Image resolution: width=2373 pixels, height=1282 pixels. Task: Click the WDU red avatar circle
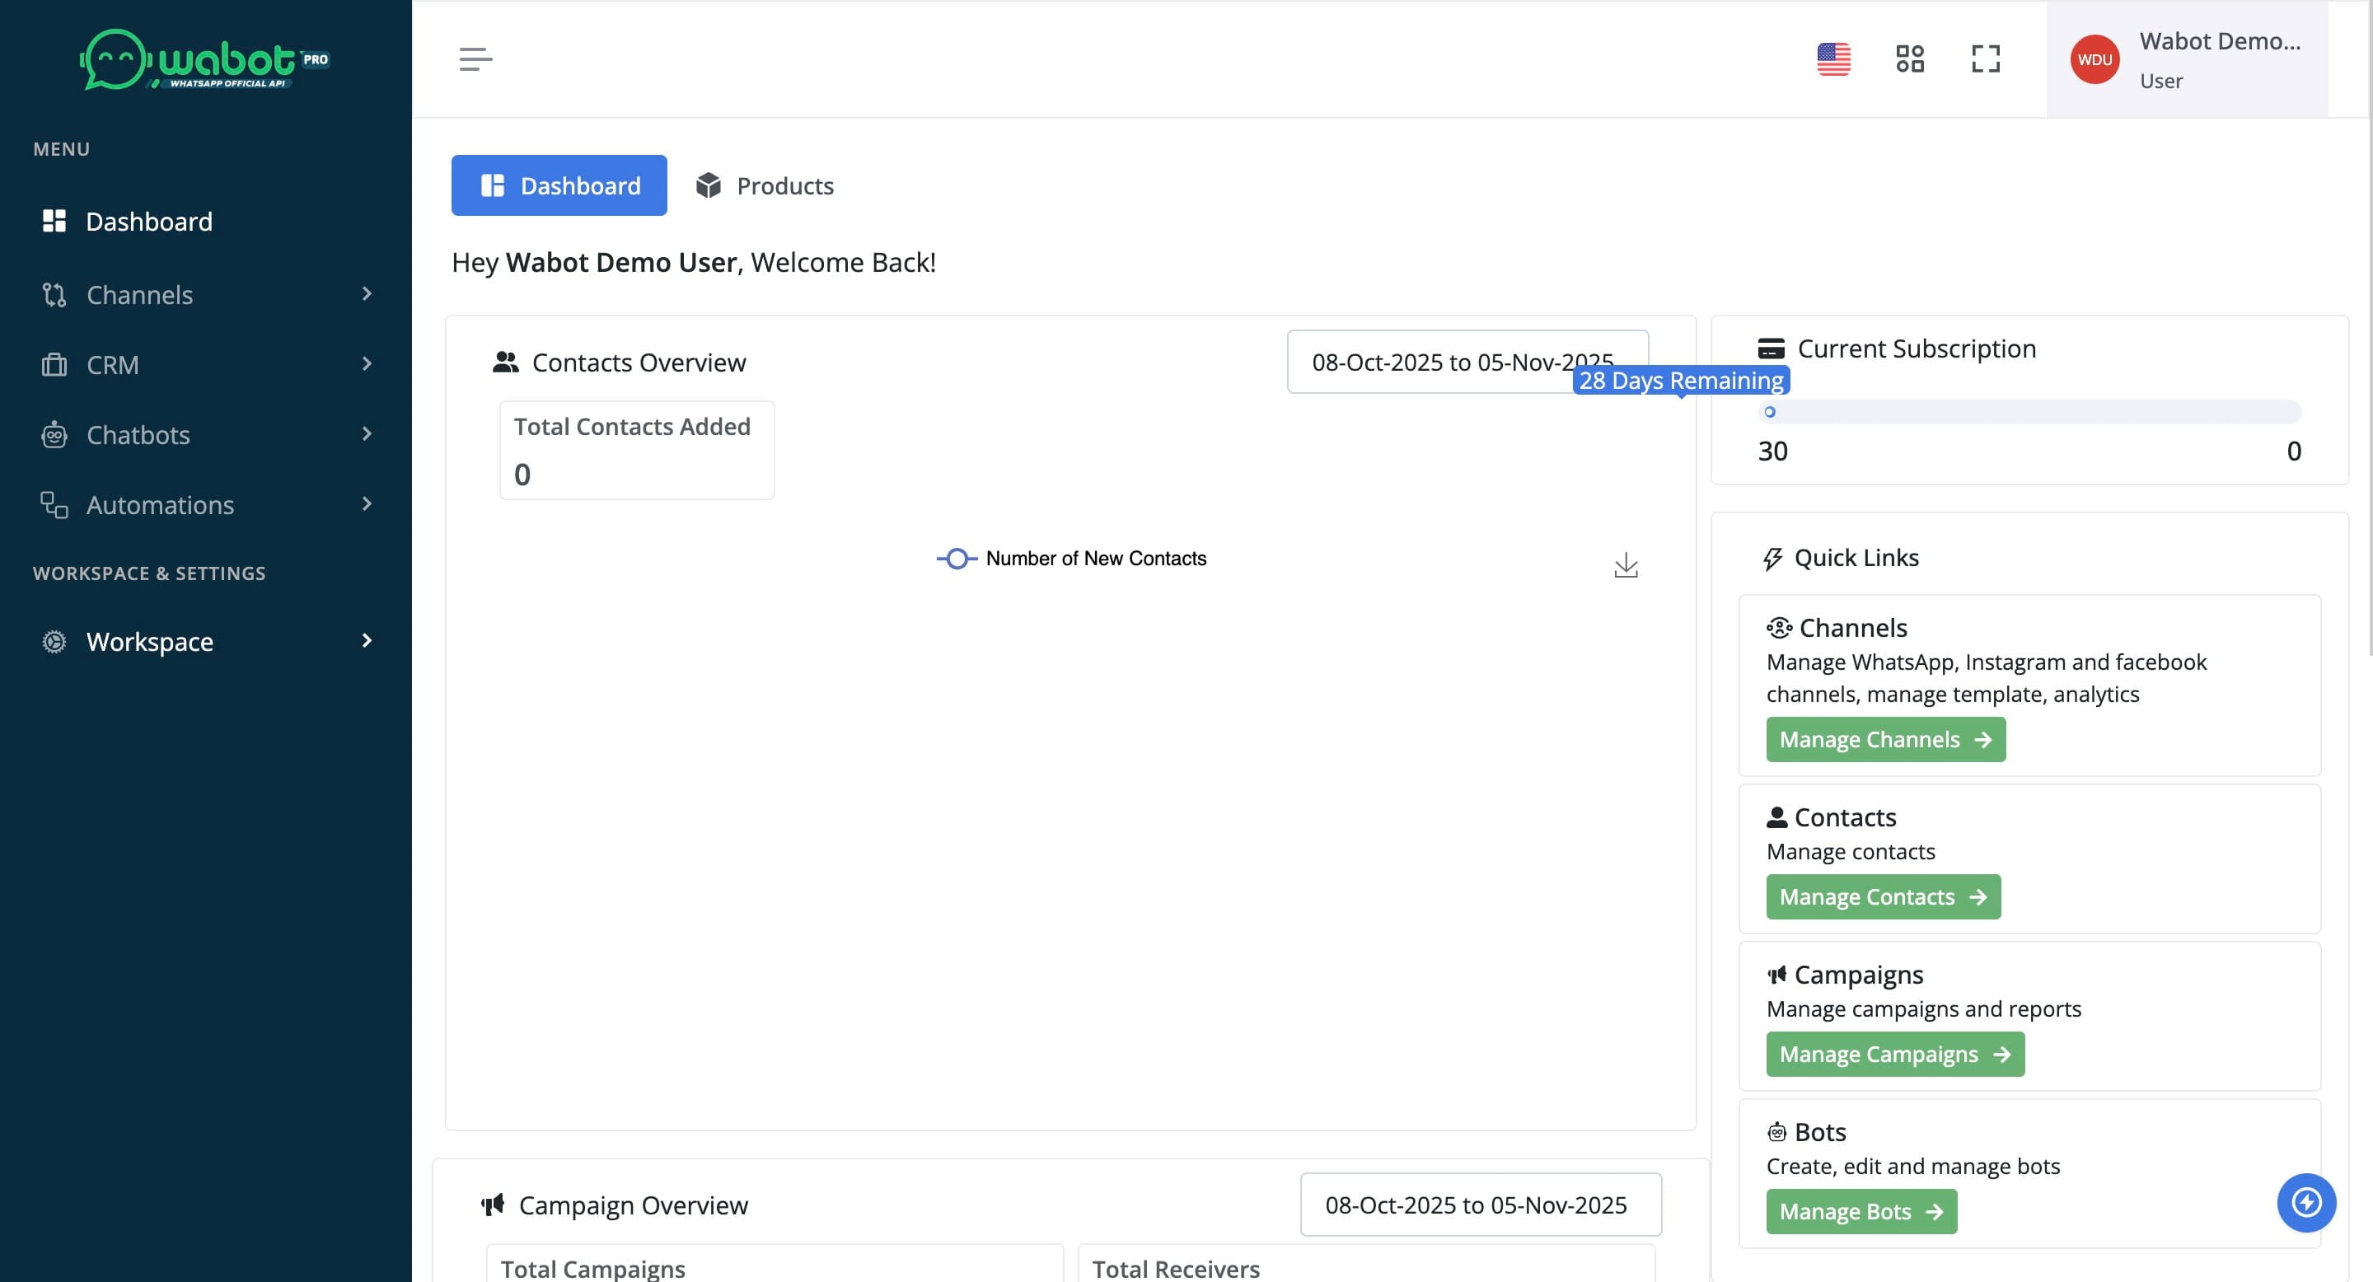point(2094,60)
